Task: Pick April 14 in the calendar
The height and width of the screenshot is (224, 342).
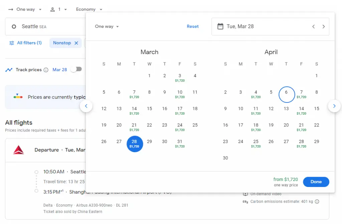Action: (x=301, y=110)
